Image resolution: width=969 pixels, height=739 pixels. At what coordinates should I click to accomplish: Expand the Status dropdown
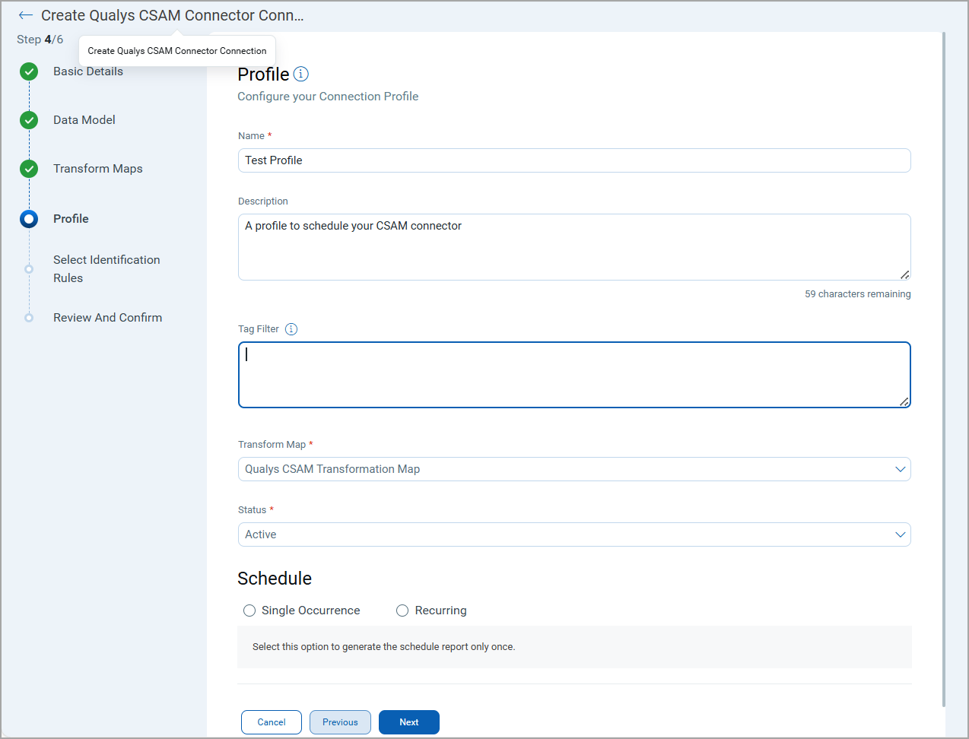[x=573, y=534]
